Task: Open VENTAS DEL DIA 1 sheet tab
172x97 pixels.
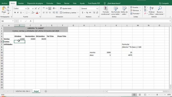Action: (x=23, y=91)
